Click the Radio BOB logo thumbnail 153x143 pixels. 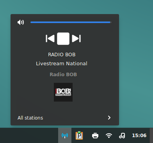click(x=63, y=92)
